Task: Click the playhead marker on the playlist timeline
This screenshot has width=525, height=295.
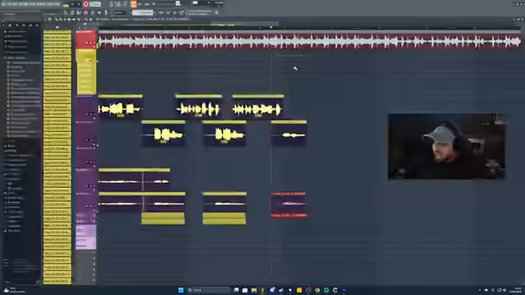Action: click(271, 27)
